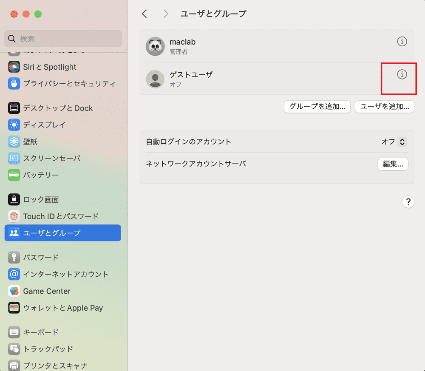Select 壁紙 text in sidebar
Screen dimensions: 425x371
point(30,142)
